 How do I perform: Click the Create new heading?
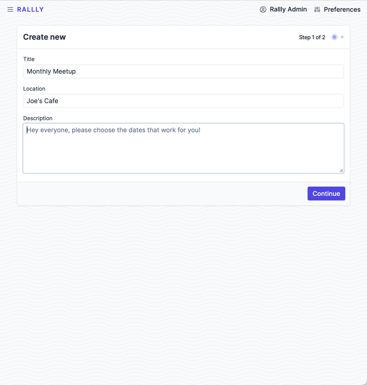coord(45,37)
